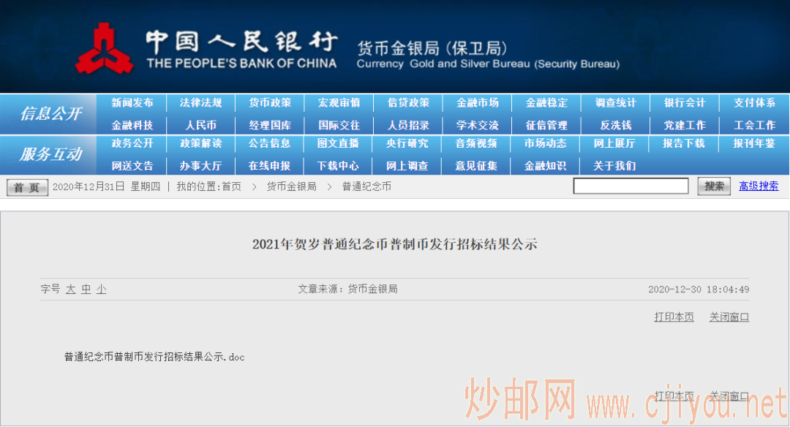Open 新闻发布 menu item
790x427 pixels.
click(x=132, y=102)
